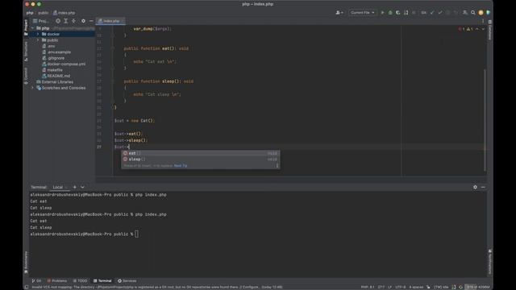Choose sleep() from the completion popup
Viewport: 516px width, 290px height.
[201, 159]
